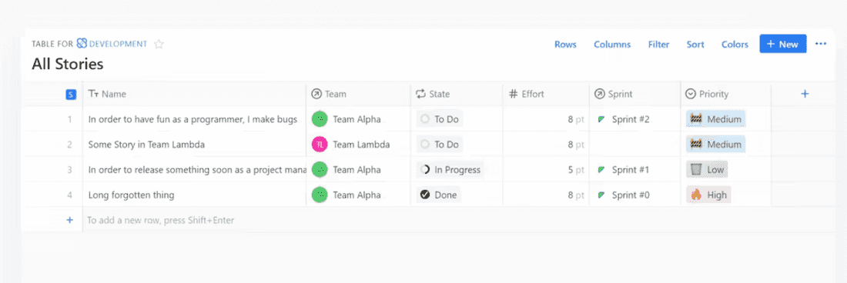Open the Columns menu
This screenshot has height=283, width=847.
(x=612, y=44)
